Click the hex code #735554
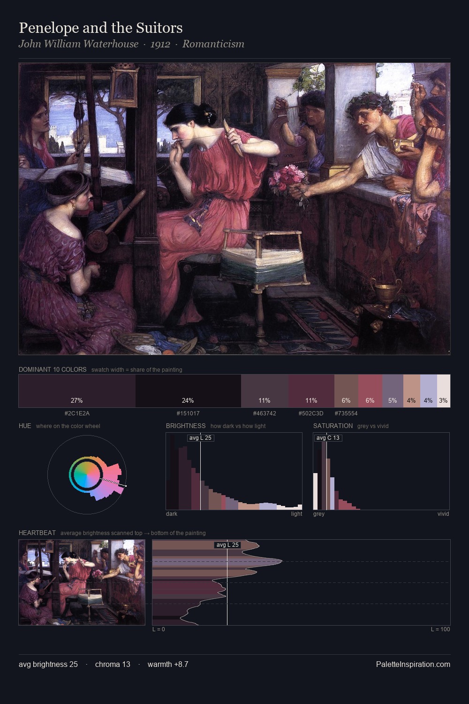The width and height of the screenshot is (469, 704). point(346,413)
